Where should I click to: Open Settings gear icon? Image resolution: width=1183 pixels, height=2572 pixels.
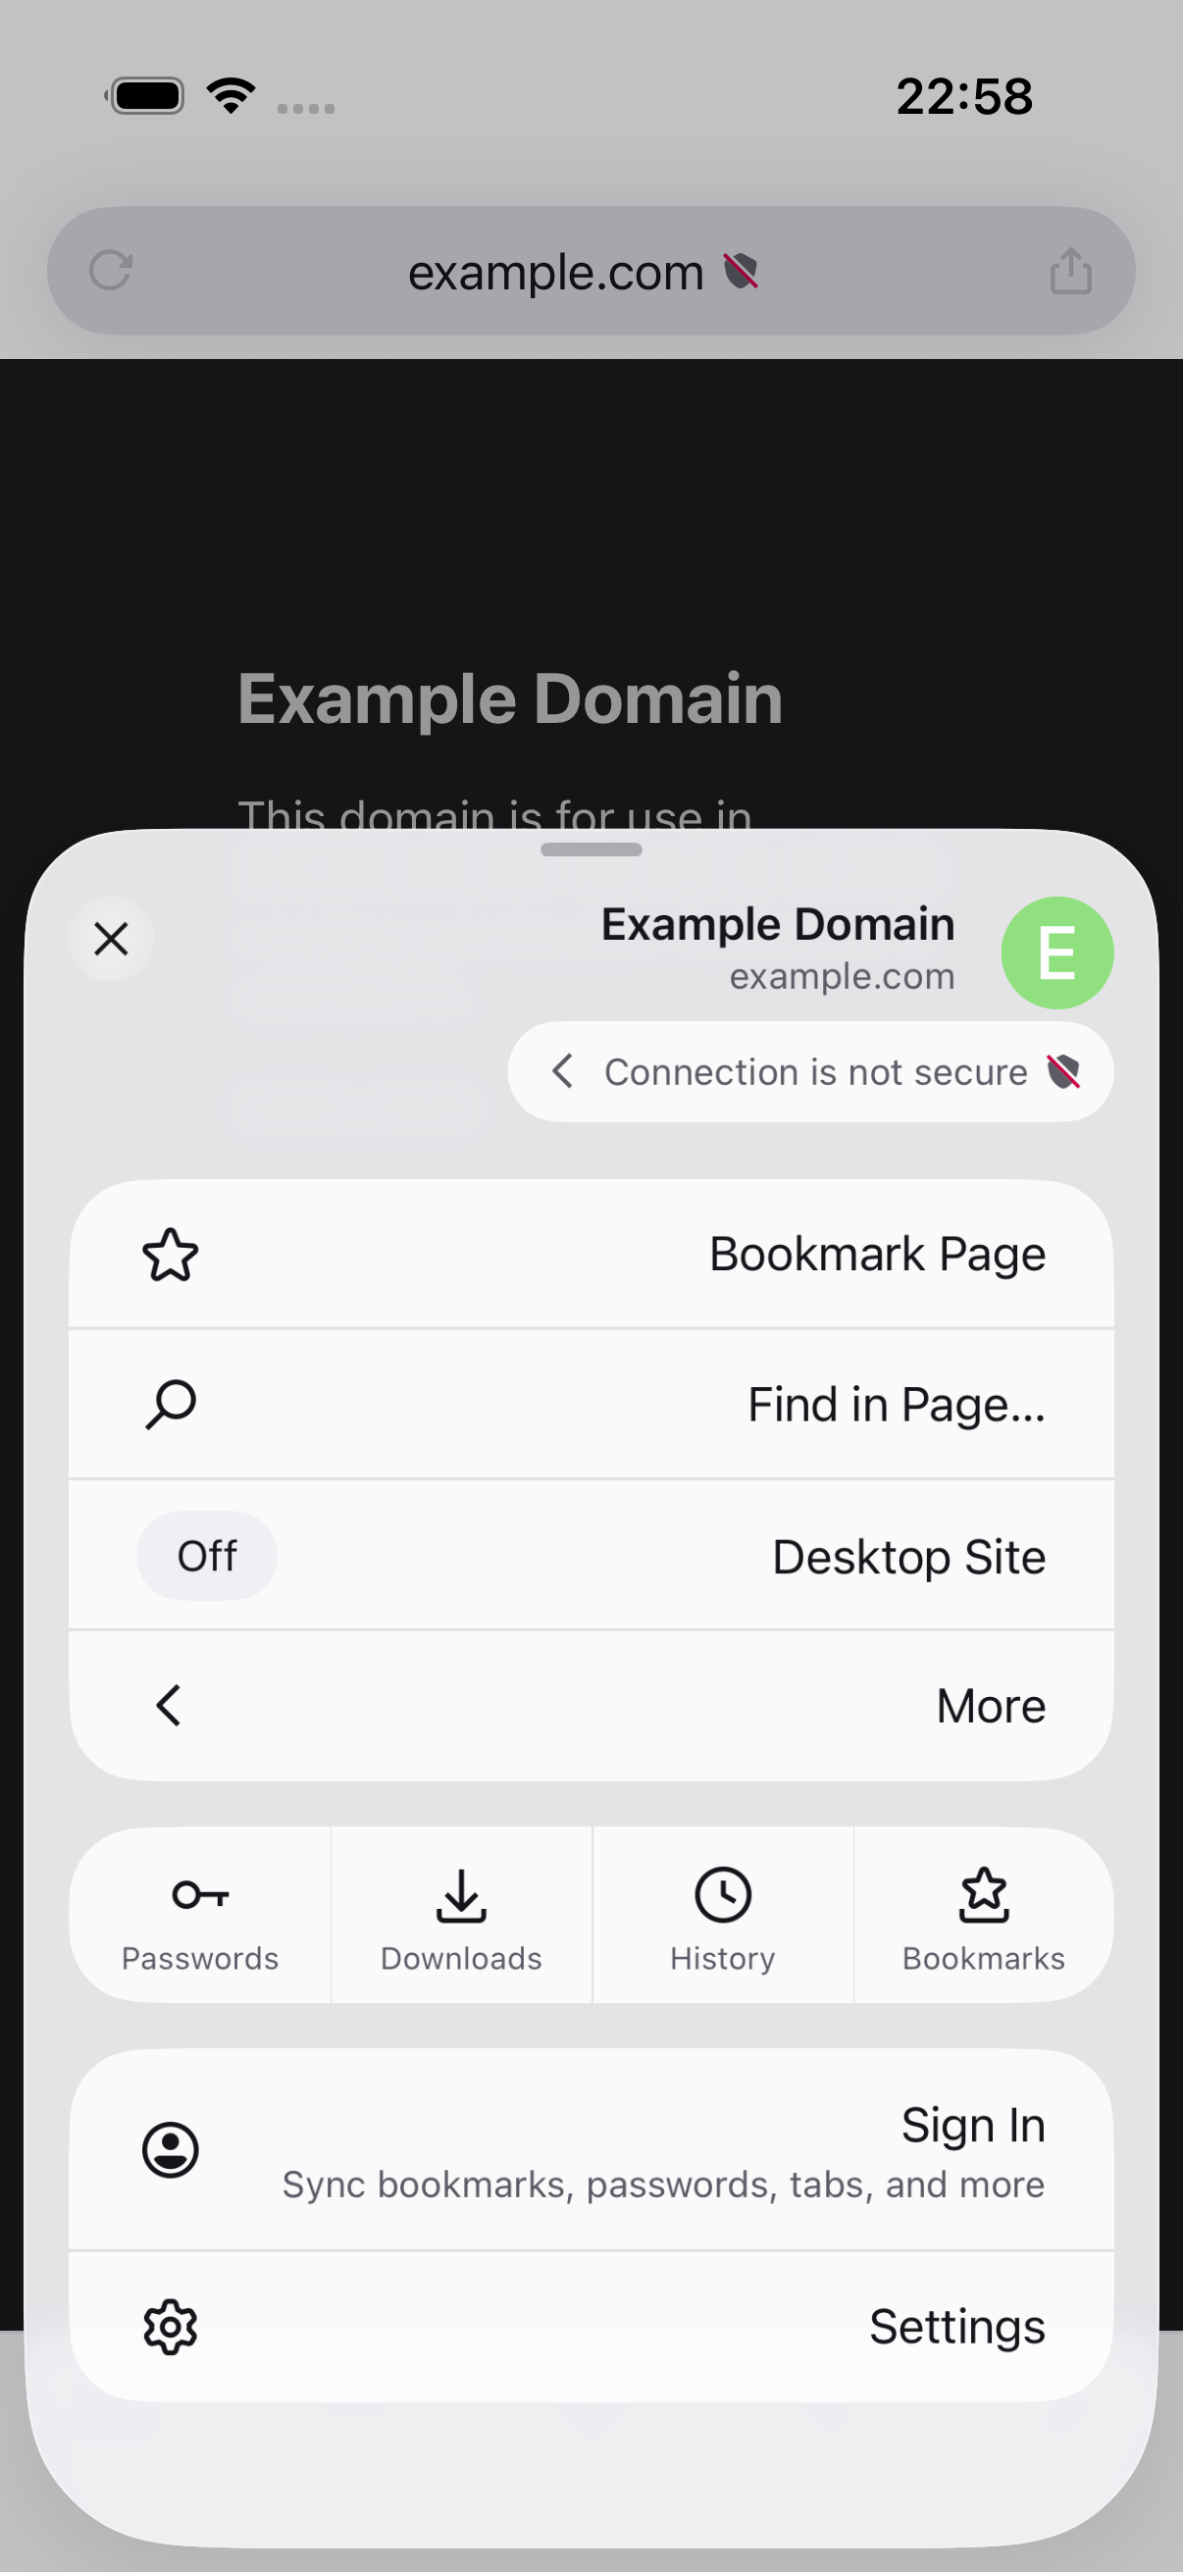pyautogui.click(x=171, y=2328)
